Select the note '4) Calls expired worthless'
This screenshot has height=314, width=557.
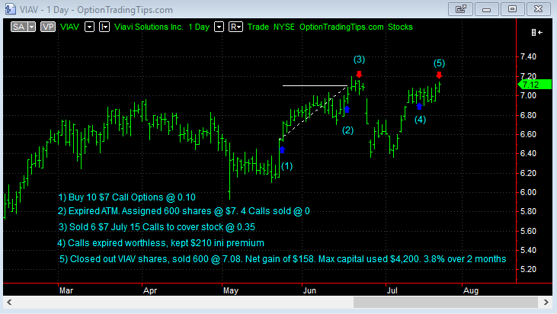[161, 243]
